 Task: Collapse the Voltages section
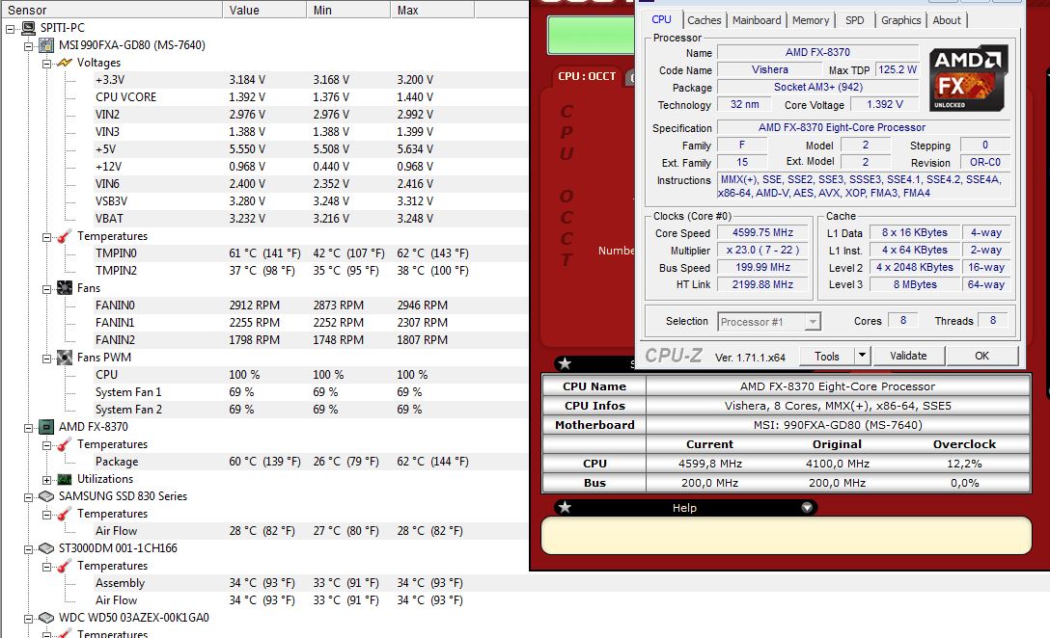pos(46,64)
